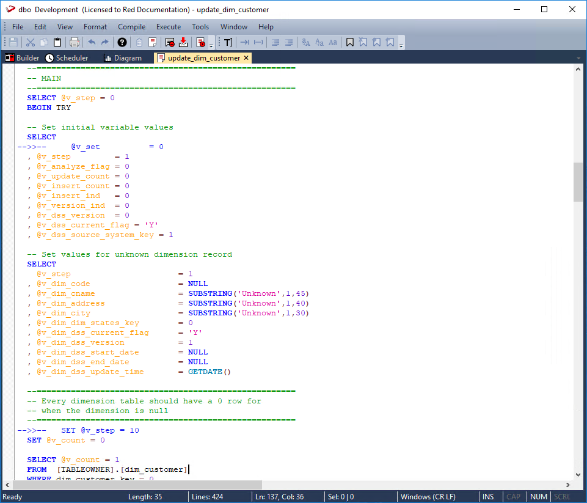The image size is (587, 503).
Task: Expand the bookmarks toolbar overflow arrow
Action: click(401, 45)
